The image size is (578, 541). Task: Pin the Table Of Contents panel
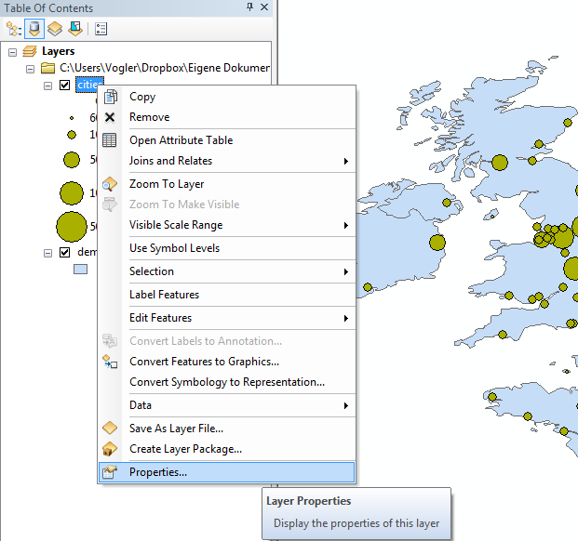(x=250, y=7)
